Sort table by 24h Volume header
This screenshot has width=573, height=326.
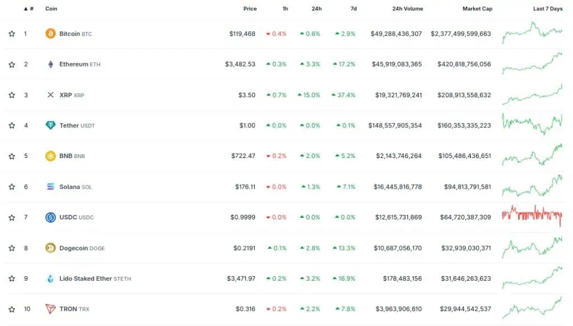(407, 8)
